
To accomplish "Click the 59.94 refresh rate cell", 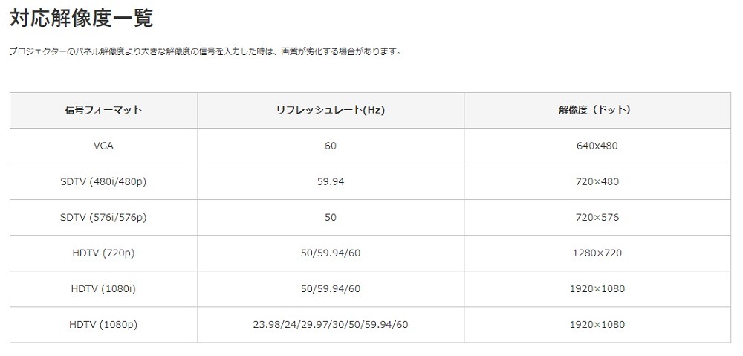I will pyautogui.click(x=330, y=181).
